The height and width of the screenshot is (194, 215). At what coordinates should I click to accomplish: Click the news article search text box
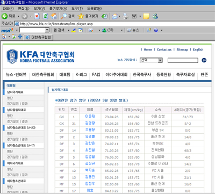[x=183, y=60]
